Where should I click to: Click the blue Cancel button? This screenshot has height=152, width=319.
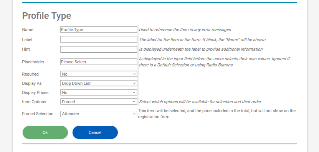95,132
